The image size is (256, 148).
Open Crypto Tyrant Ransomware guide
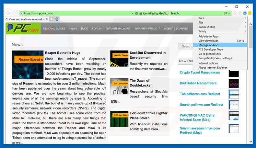pos(200,73)
